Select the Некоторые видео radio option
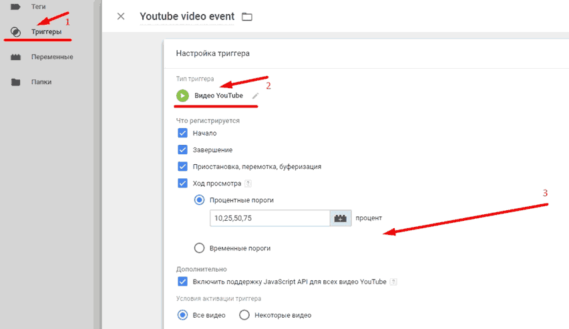569x329 pixels. click(x=244, y=315)
